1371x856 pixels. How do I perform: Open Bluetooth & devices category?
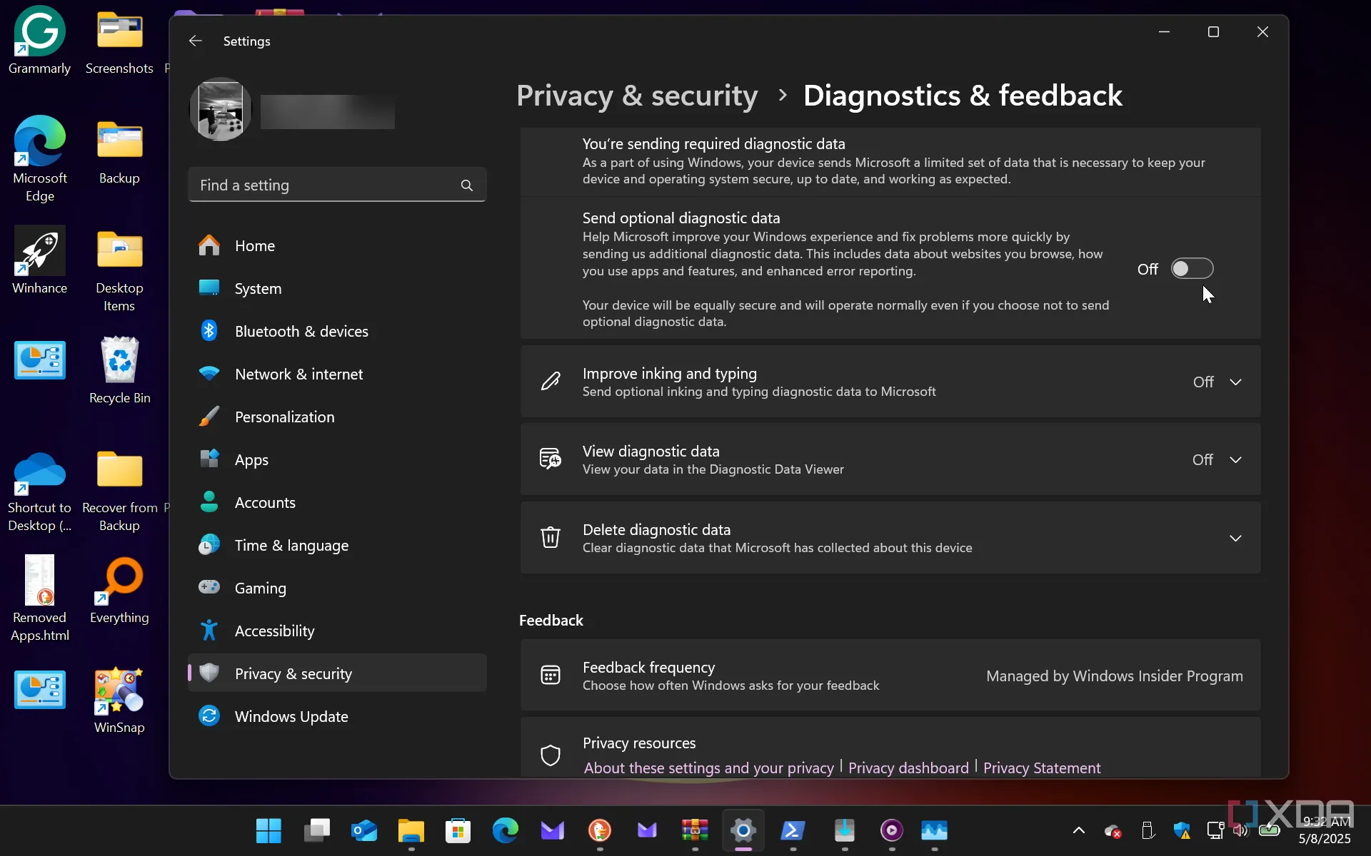(x=337, y=331)
